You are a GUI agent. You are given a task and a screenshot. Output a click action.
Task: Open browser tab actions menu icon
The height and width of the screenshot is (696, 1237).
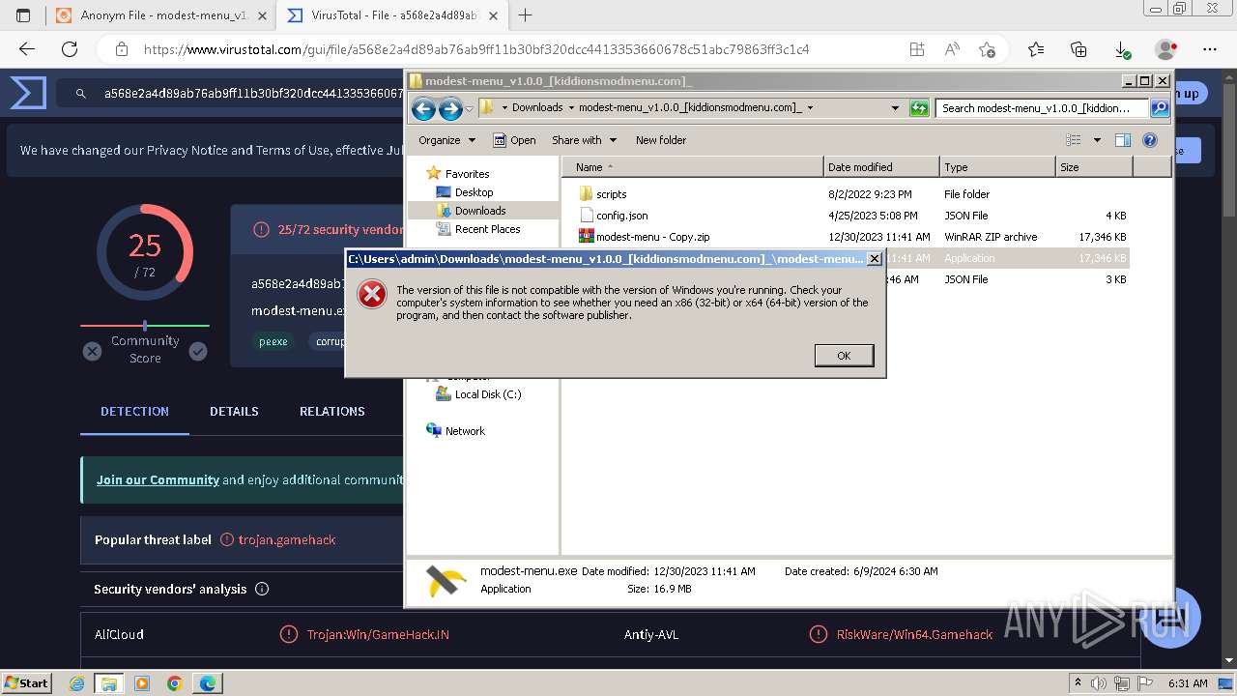click(x=23, y=15)
